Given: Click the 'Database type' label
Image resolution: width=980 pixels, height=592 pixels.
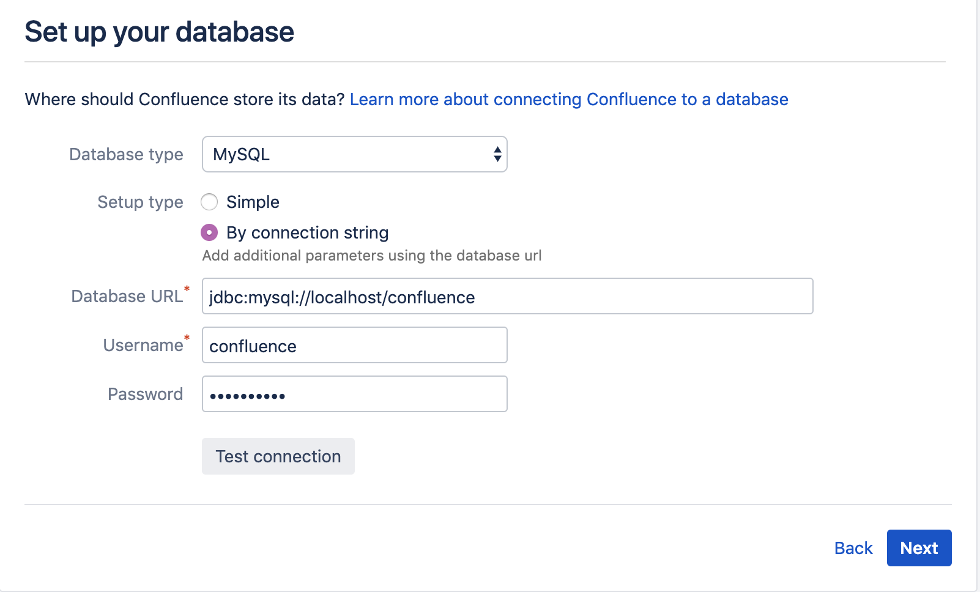Looking at the screenshot, I should (126, 154).
